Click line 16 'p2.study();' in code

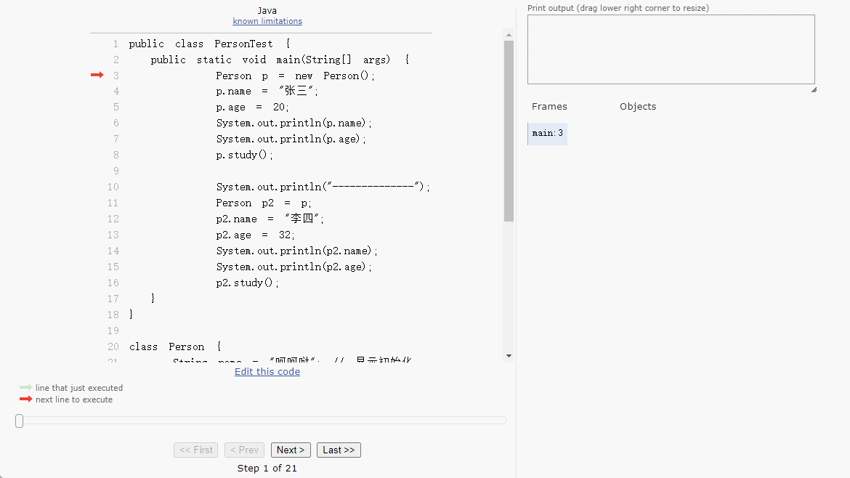click(247, 283)
